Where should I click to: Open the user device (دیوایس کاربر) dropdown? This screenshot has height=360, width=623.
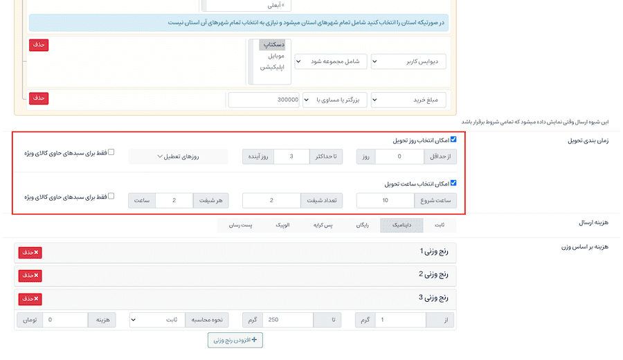pyautogui.click(x=408, y=62)
